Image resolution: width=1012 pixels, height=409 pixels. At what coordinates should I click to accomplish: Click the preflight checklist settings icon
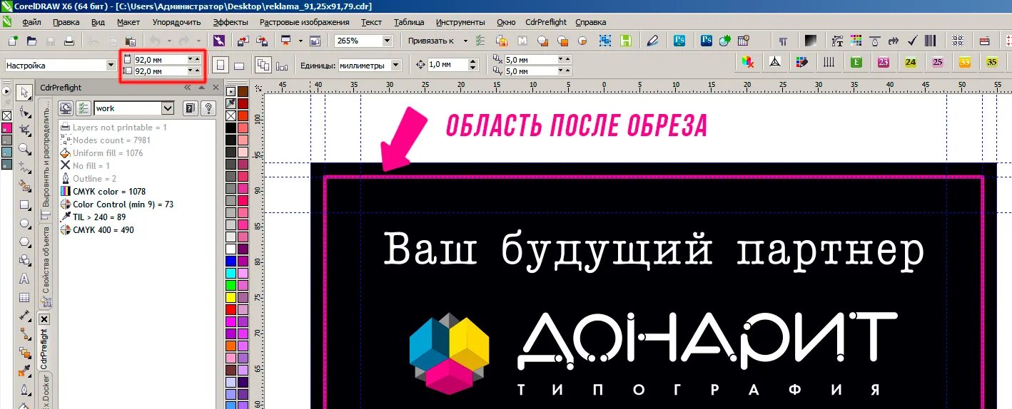[84, 108]
